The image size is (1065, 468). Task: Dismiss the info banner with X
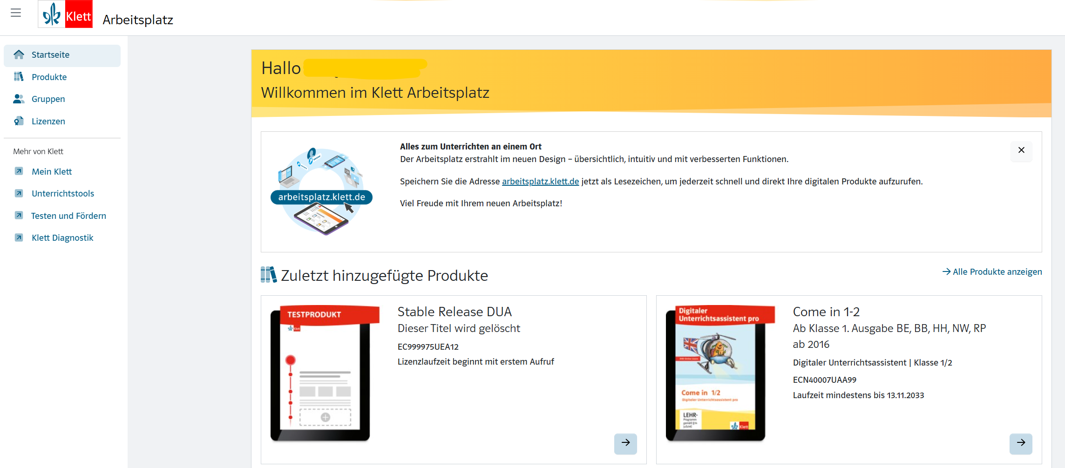[x=1021, y=150]
